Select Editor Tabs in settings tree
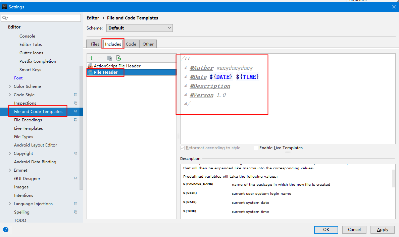 click(31, 45)
